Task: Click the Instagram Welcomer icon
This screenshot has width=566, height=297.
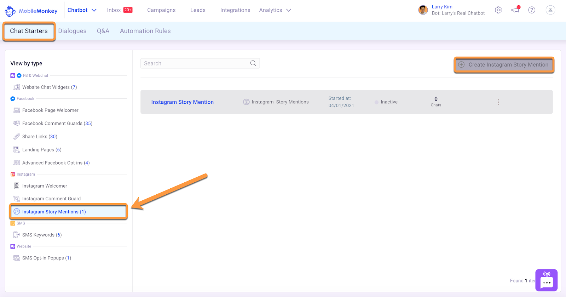Action: [17, 185]
